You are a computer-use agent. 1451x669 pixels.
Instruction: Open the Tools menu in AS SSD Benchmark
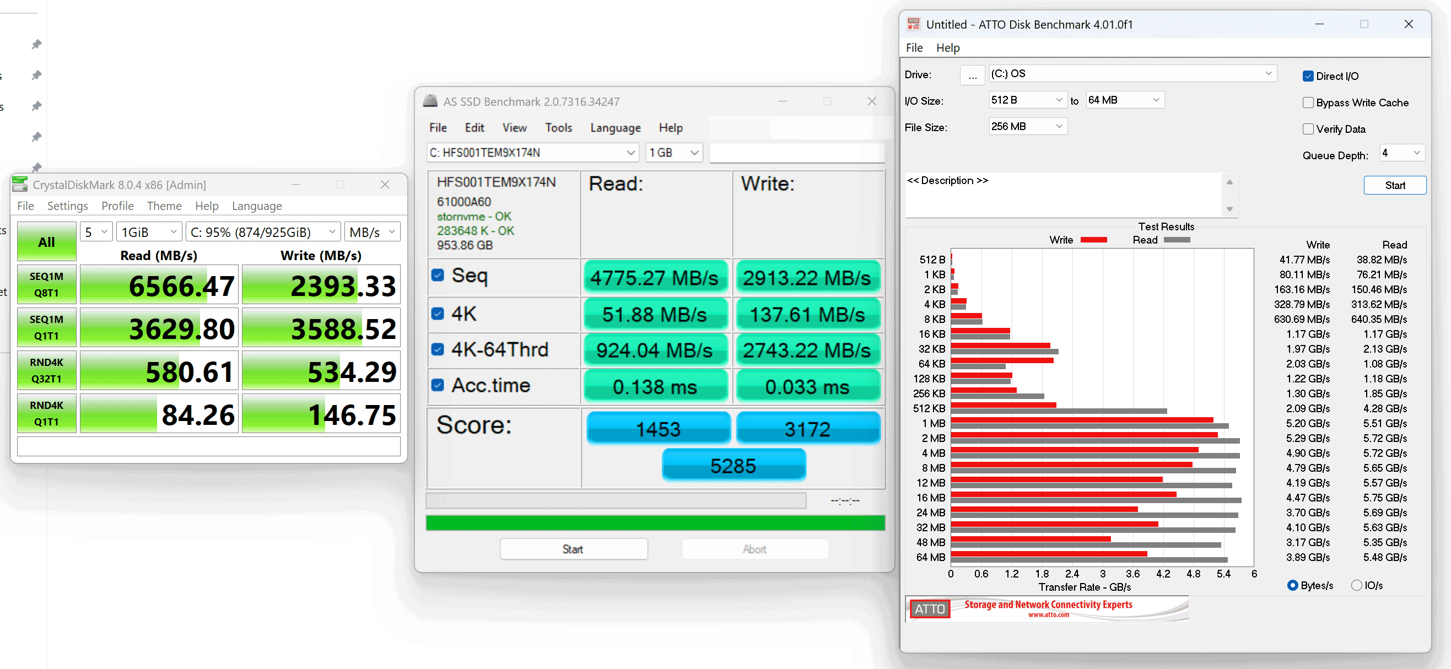pyautogui.click(x=558, y=127)
